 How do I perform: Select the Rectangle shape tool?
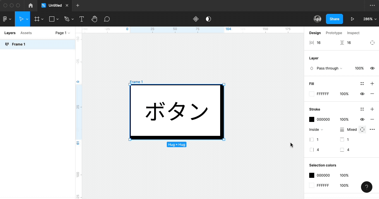[x=51, y=19]
